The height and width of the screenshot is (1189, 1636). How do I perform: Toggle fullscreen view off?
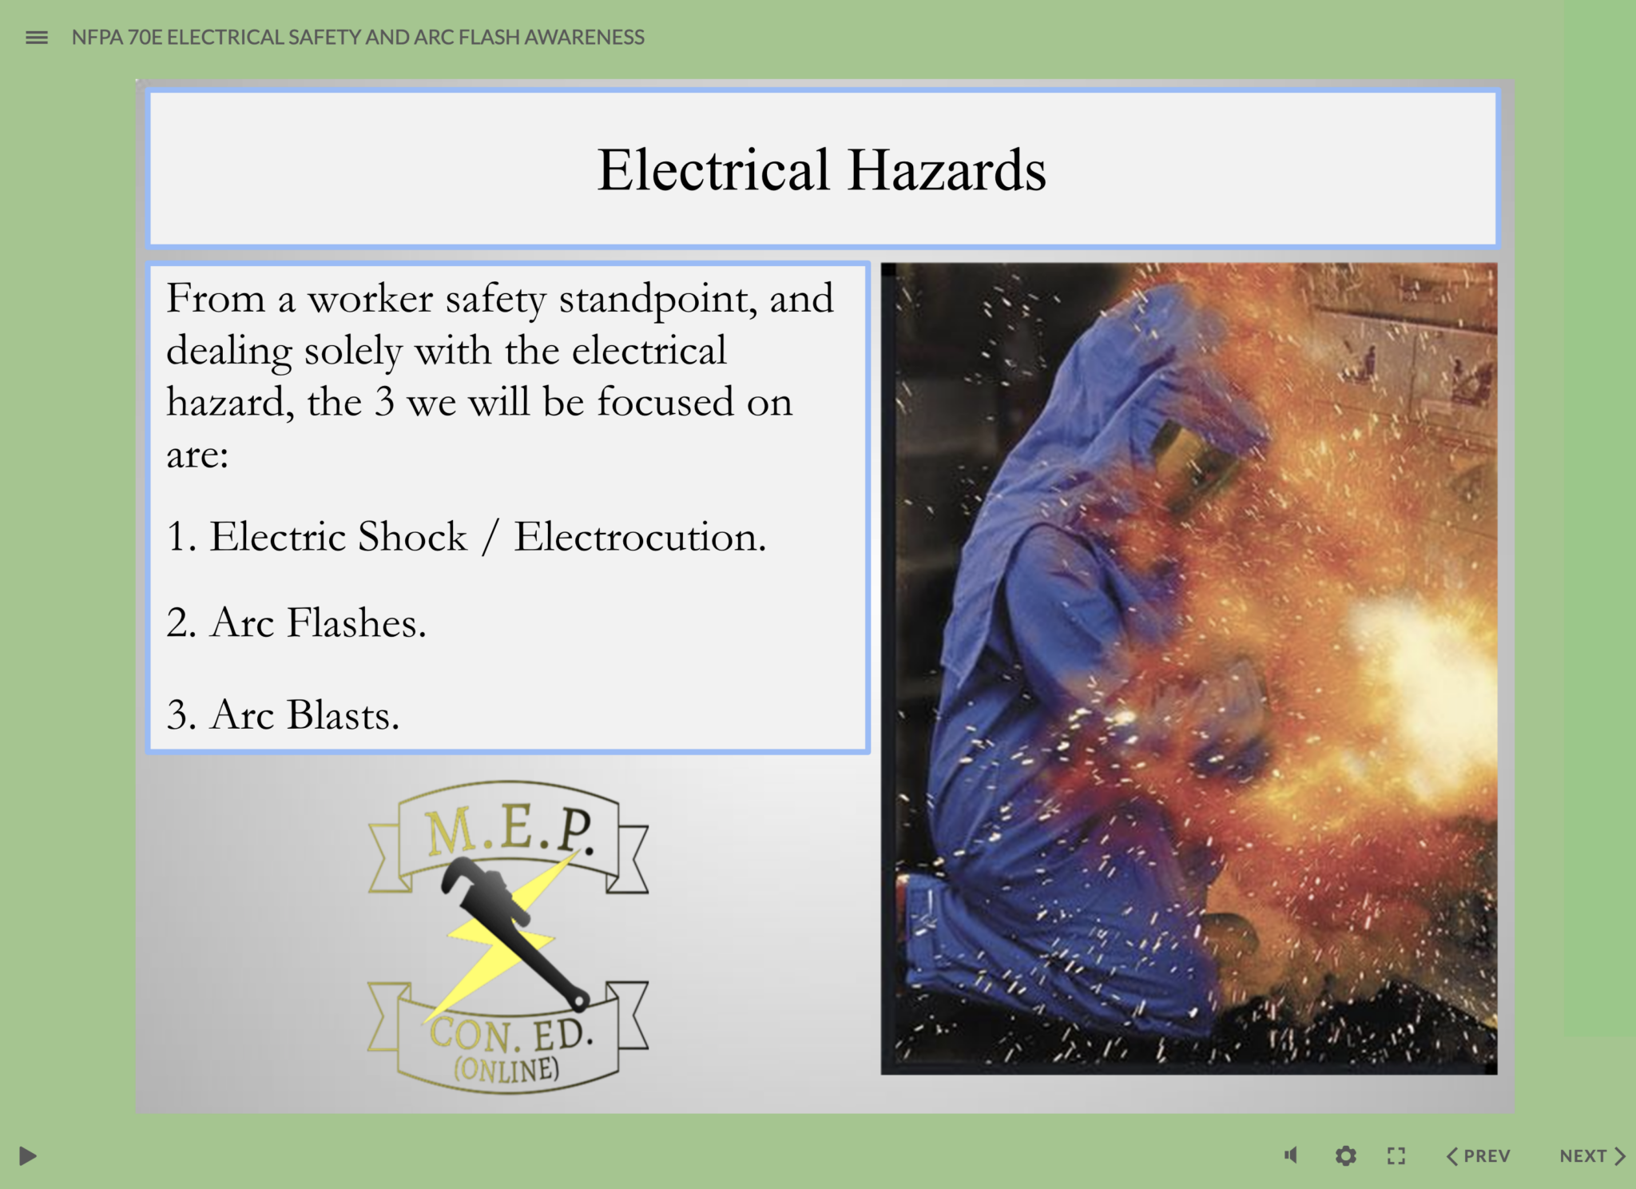click(1396, 1155)
